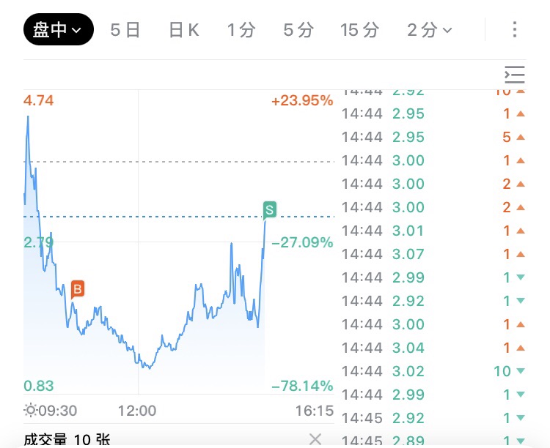The width and height of the screenshot is (550, 448).
Task: Click the up arrow on 3.07 trade
Action: click(x=521, y=254)
